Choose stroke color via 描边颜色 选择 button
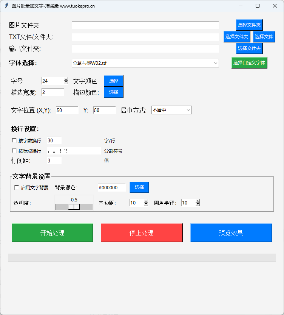The height and width of the screenshot is (315, 284). [113, 92]
